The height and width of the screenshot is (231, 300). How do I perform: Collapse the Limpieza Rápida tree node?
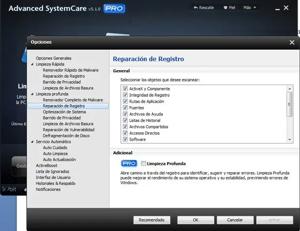(32, 64)
